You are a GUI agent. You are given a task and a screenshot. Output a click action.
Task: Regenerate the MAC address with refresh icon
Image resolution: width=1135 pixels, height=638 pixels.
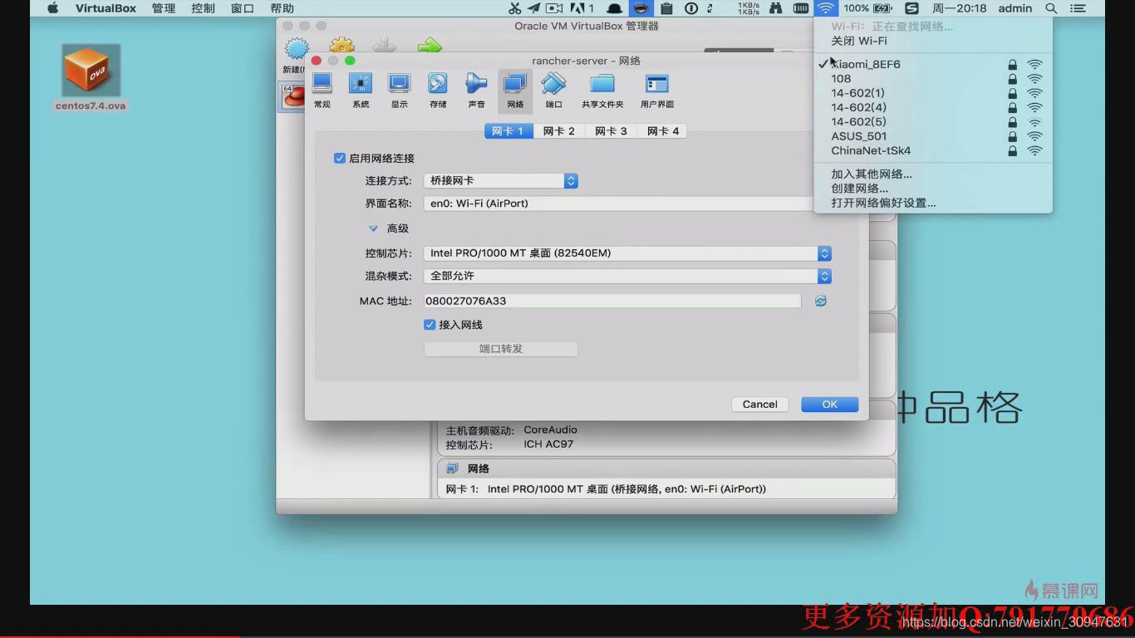[x=821, y=301]
